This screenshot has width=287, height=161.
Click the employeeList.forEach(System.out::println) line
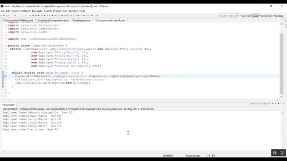tap(53, 83)
